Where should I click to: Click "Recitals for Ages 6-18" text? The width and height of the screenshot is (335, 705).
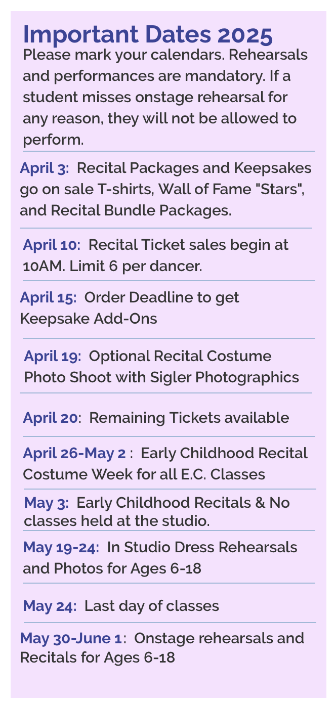pos(97,658)
